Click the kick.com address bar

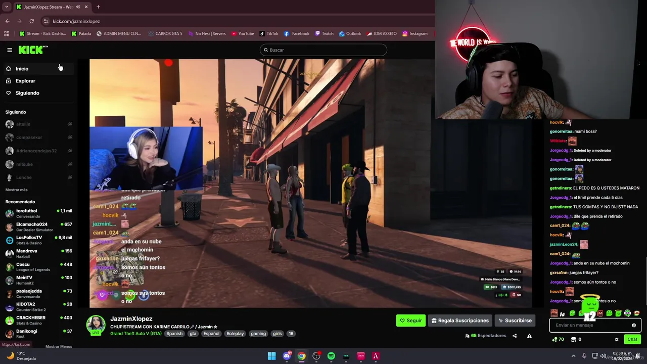[x=238, y=21]
